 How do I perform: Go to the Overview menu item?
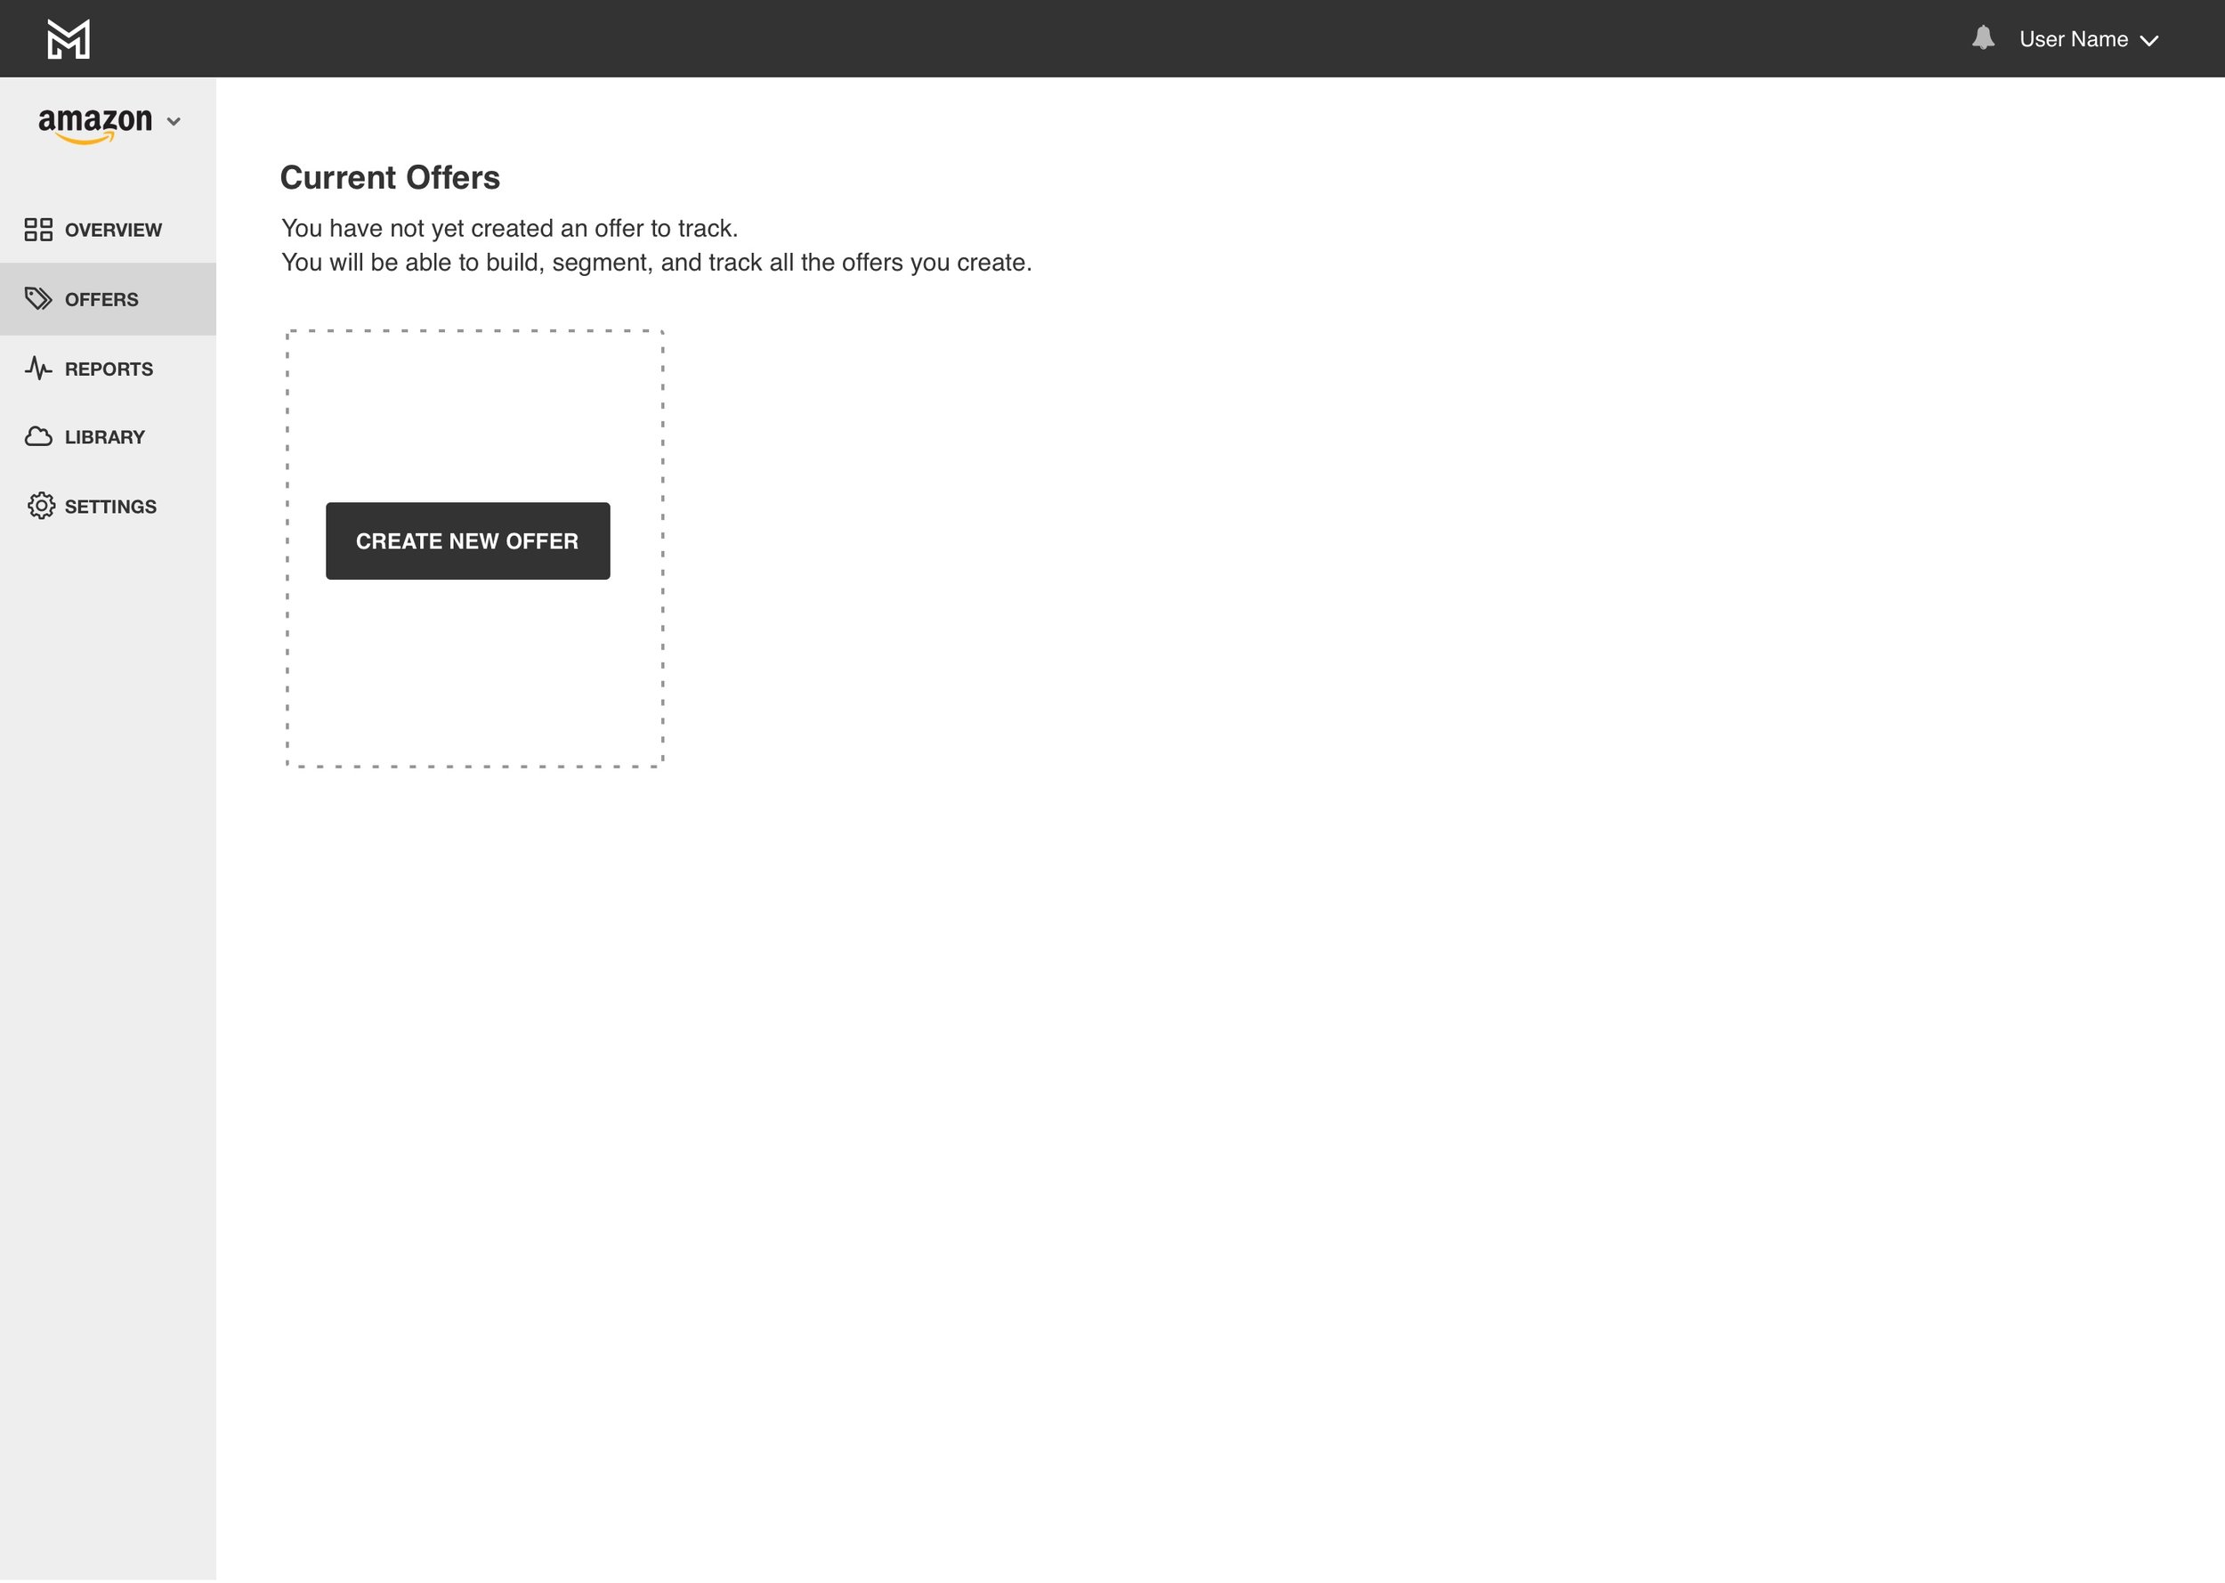tap(108, 230)
